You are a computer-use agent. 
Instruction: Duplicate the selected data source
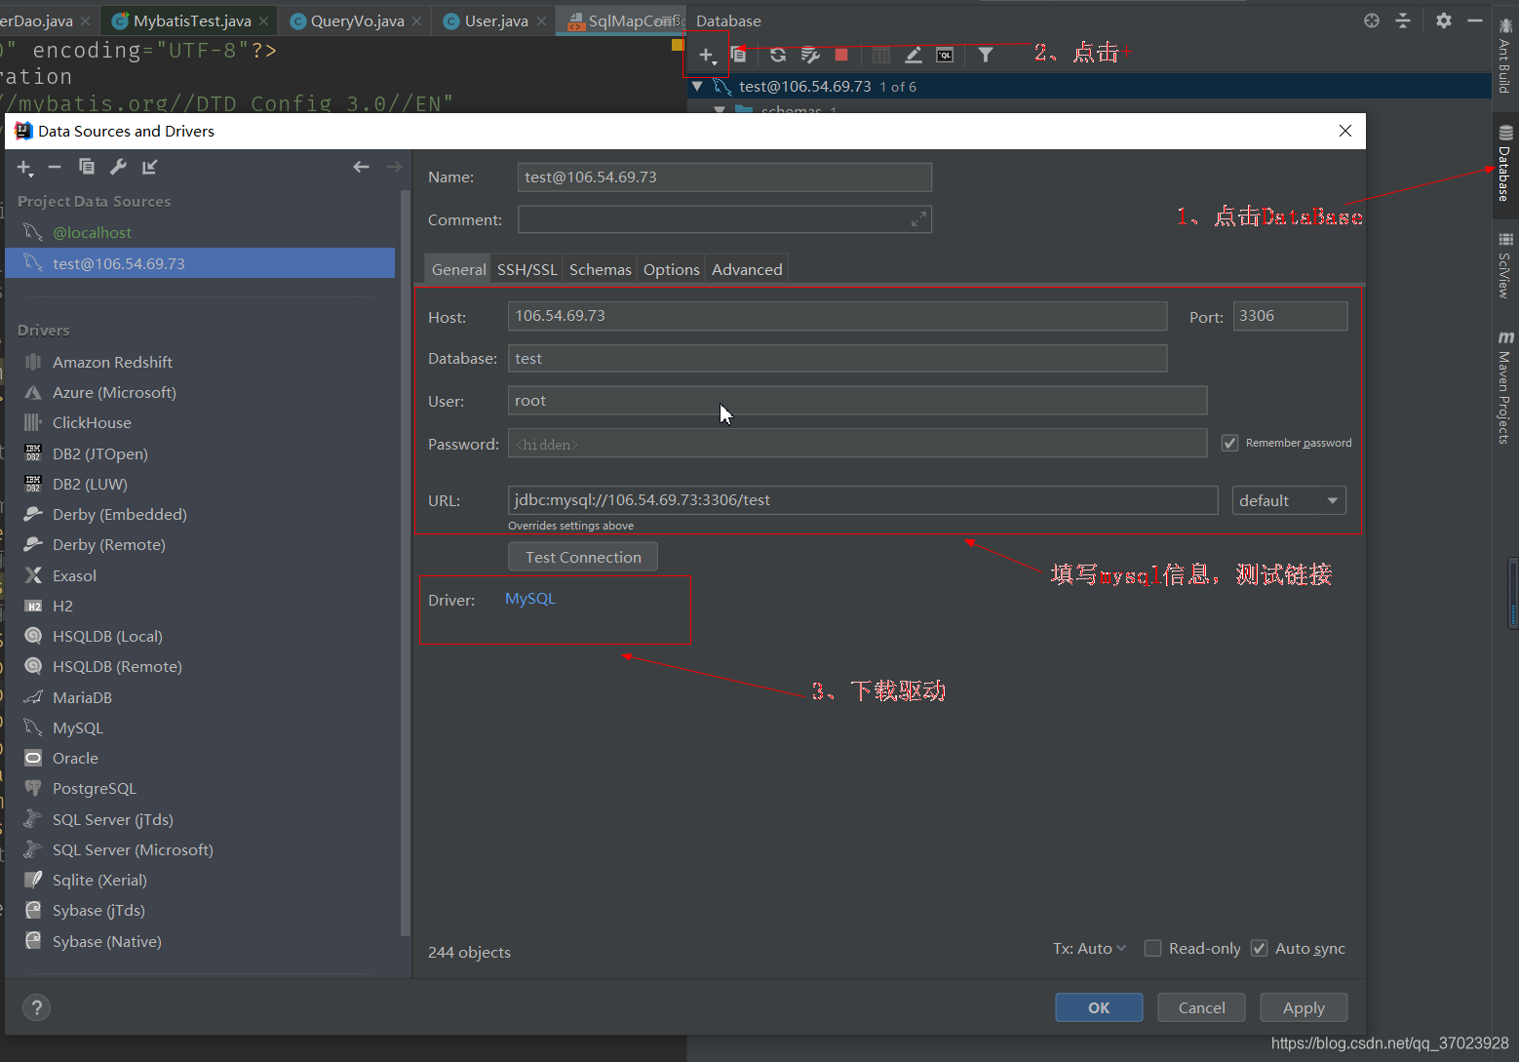pyautogui.click(x=87, y=167)
